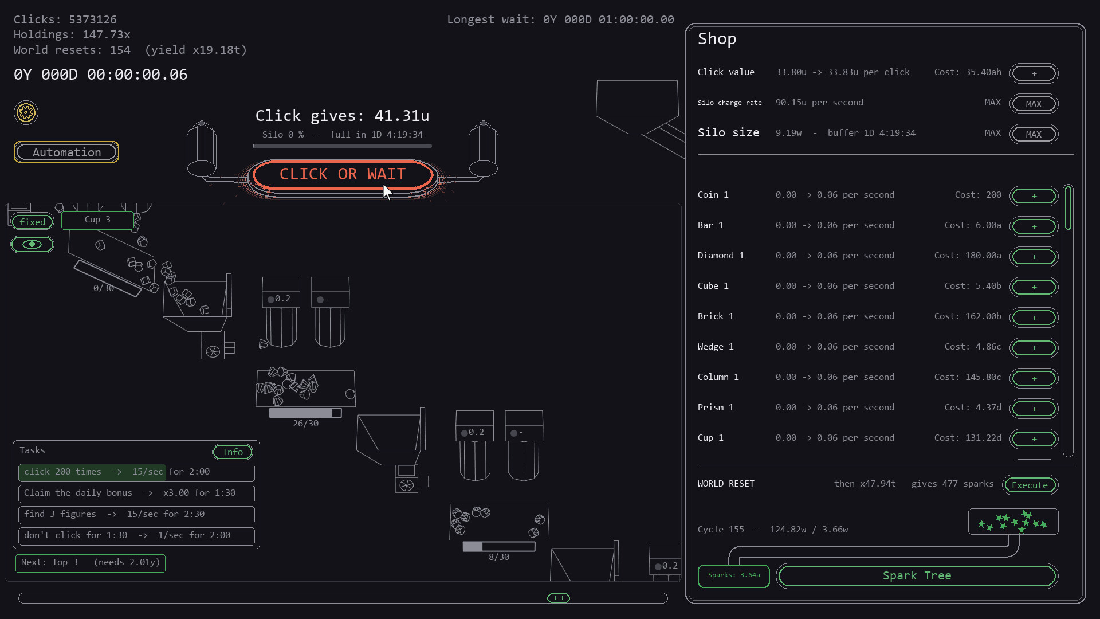Upgrade Click value with plus button
Image resolution: width=1100 pixels, height=619 pixels.
tap(1034, 73)
